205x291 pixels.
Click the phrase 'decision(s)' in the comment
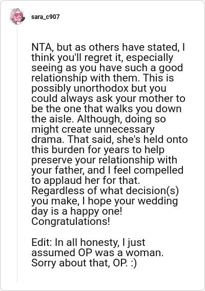(152, 191)
